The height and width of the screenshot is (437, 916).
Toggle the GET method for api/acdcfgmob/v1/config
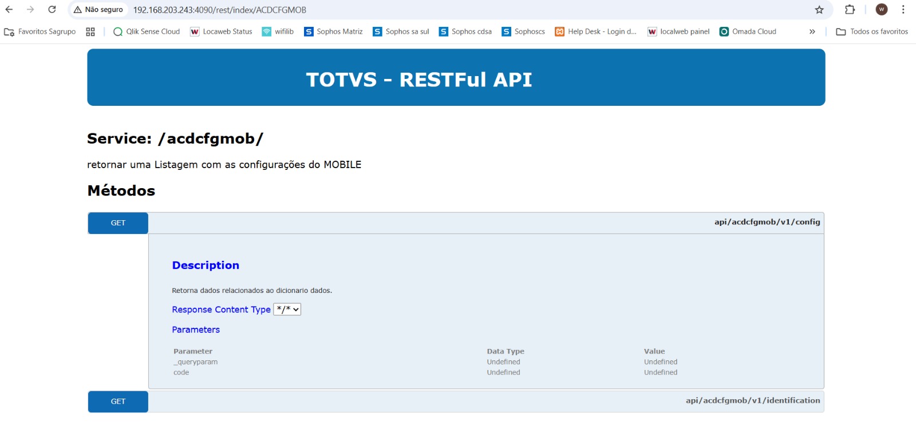point(118,223)
